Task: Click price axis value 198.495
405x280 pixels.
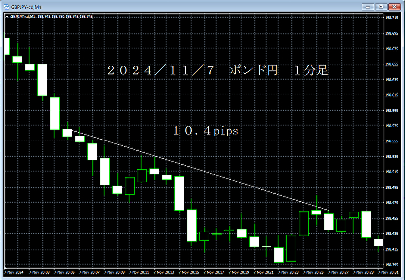Action: click(392, 187)
